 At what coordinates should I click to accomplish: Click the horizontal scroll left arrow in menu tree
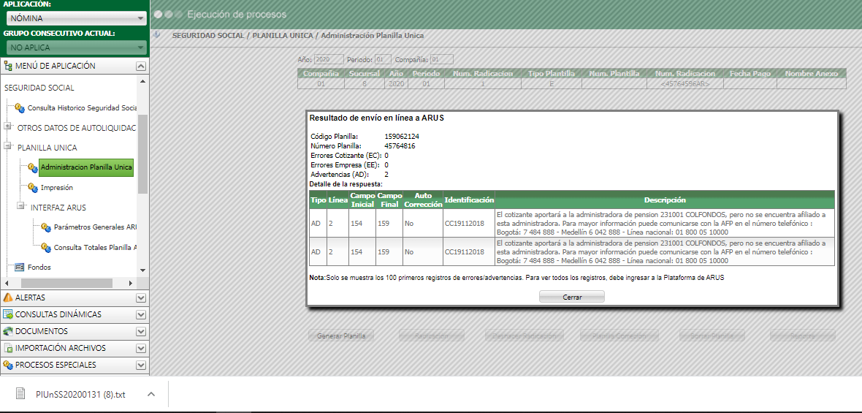7,283
